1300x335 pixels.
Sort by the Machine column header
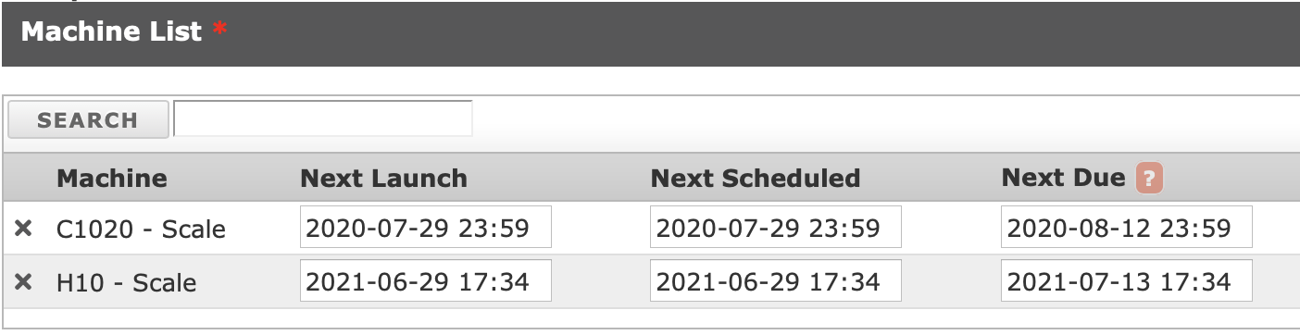coord(112,178)
